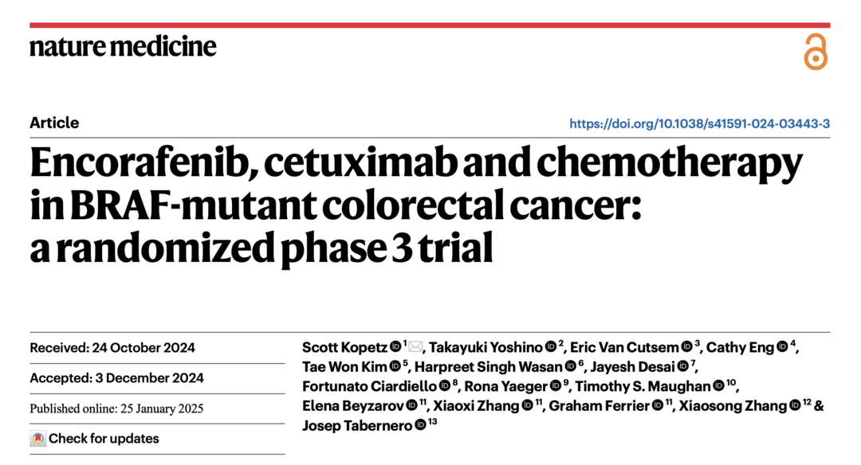Click the ORCID icon next to Cathy Eng
The image size is (861, 465).
click(781, 347)
